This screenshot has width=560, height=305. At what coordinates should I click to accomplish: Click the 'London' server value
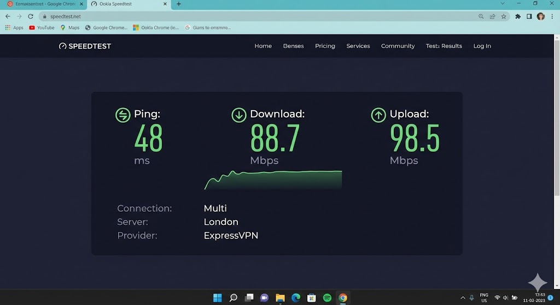[x=221, y=222]
